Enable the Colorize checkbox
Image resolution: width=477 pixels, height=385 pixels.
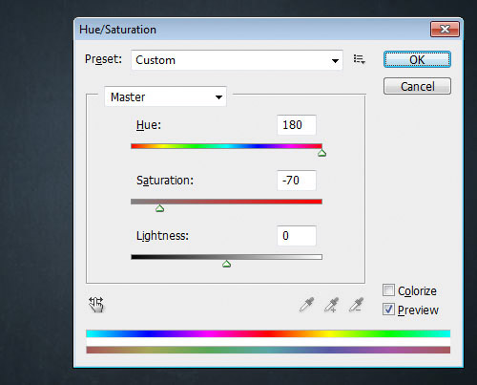point(388,290)
